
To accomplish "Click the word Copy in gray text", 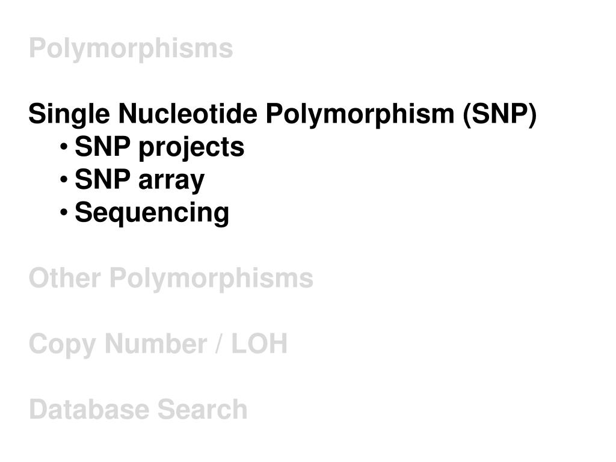I will [62, 345].
